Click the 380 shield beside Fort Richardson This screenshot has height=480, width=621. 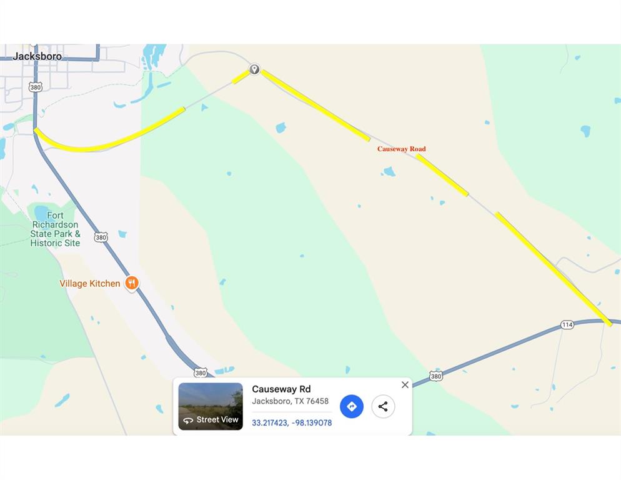pos(101,237)
